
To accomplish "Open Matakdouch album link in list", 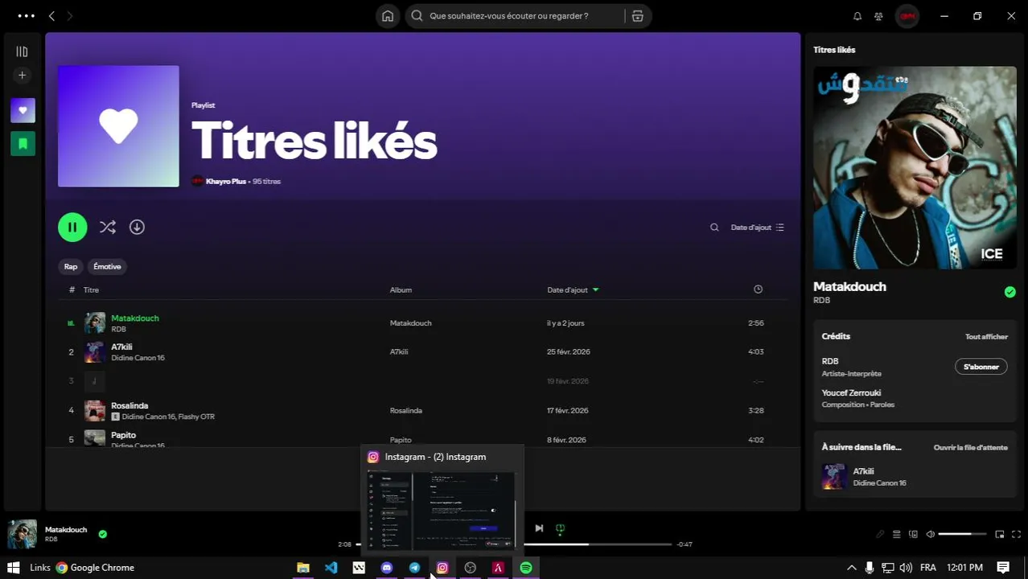I will click(410, 323).
